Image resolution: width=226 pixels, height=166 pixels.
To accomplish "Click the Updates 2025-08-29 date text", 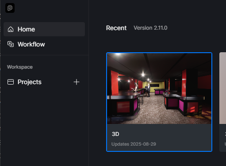I will (x=134, y=144).
